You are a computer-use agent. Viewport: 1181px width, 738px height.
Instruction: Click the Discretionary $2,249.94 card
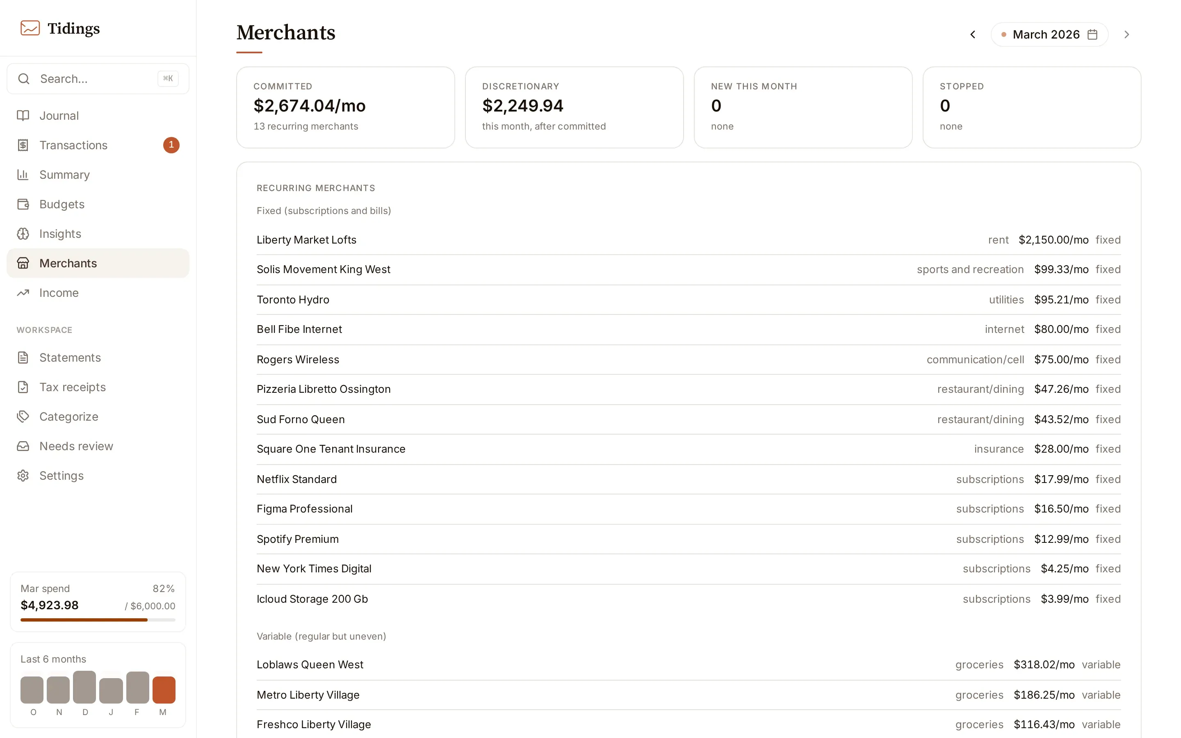pyautogui.click(x=575, y=107)
